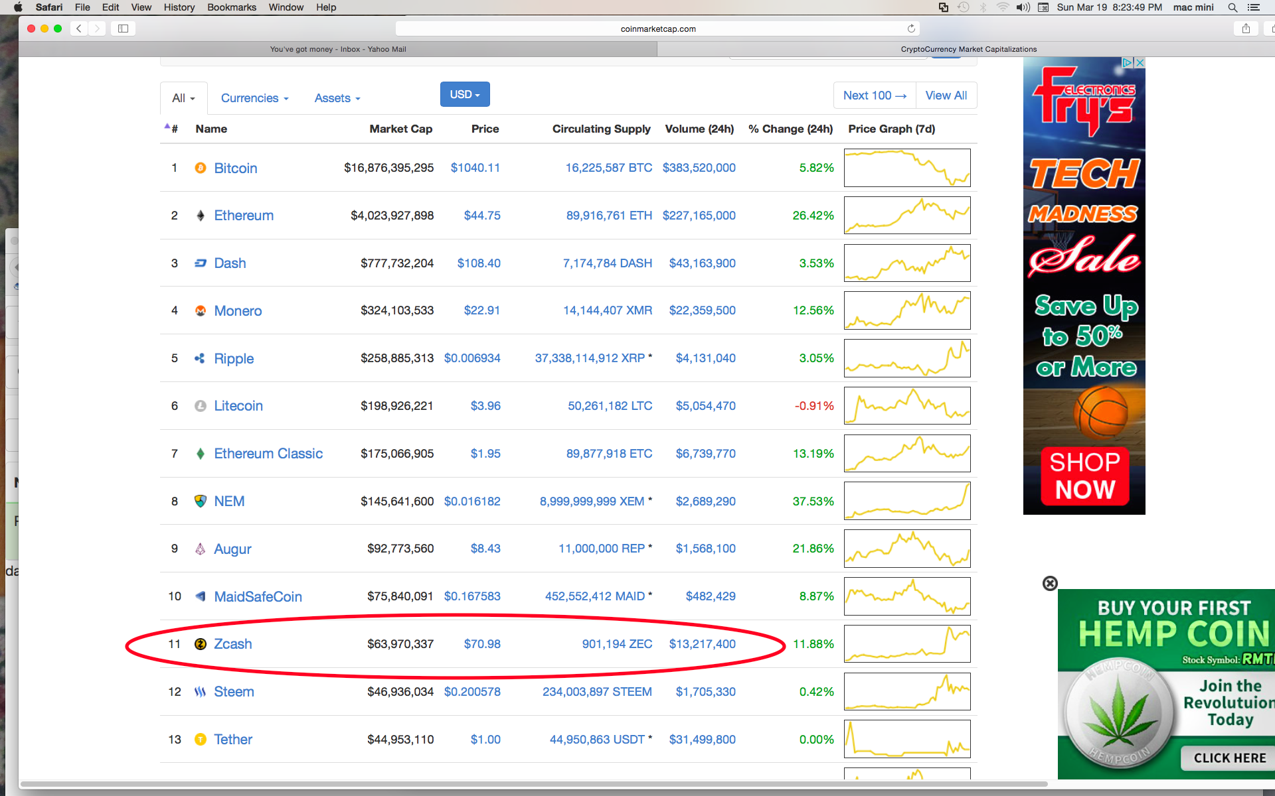The height and width of the screenshot is (796, 1275).
Task: Open the Safari share menu
Action: tap(1246, 29)
